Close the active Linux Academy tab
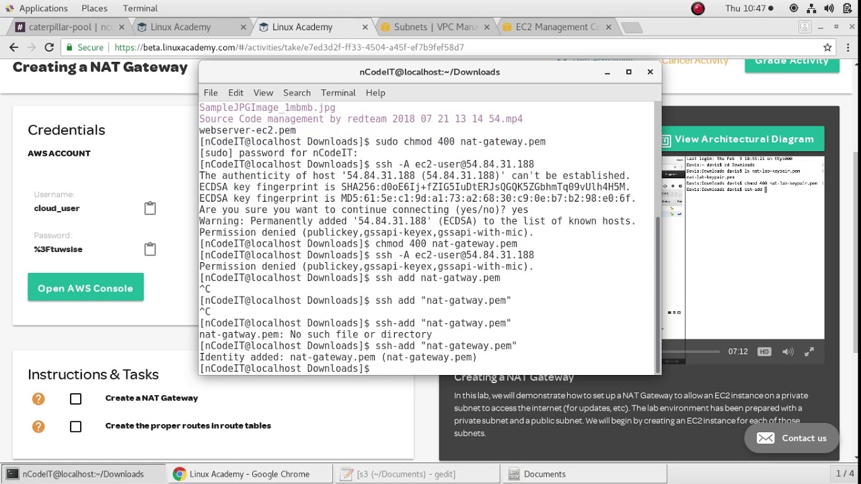This screenshot has height=484, width=861. [365, 28]
